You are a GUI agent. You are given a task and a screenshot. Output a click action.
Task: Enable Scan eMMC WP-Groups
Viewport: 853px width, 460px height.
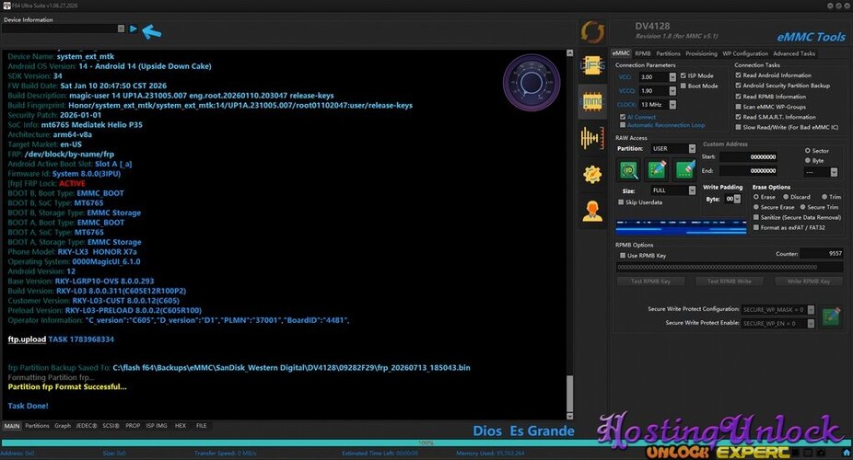[738, 107]
